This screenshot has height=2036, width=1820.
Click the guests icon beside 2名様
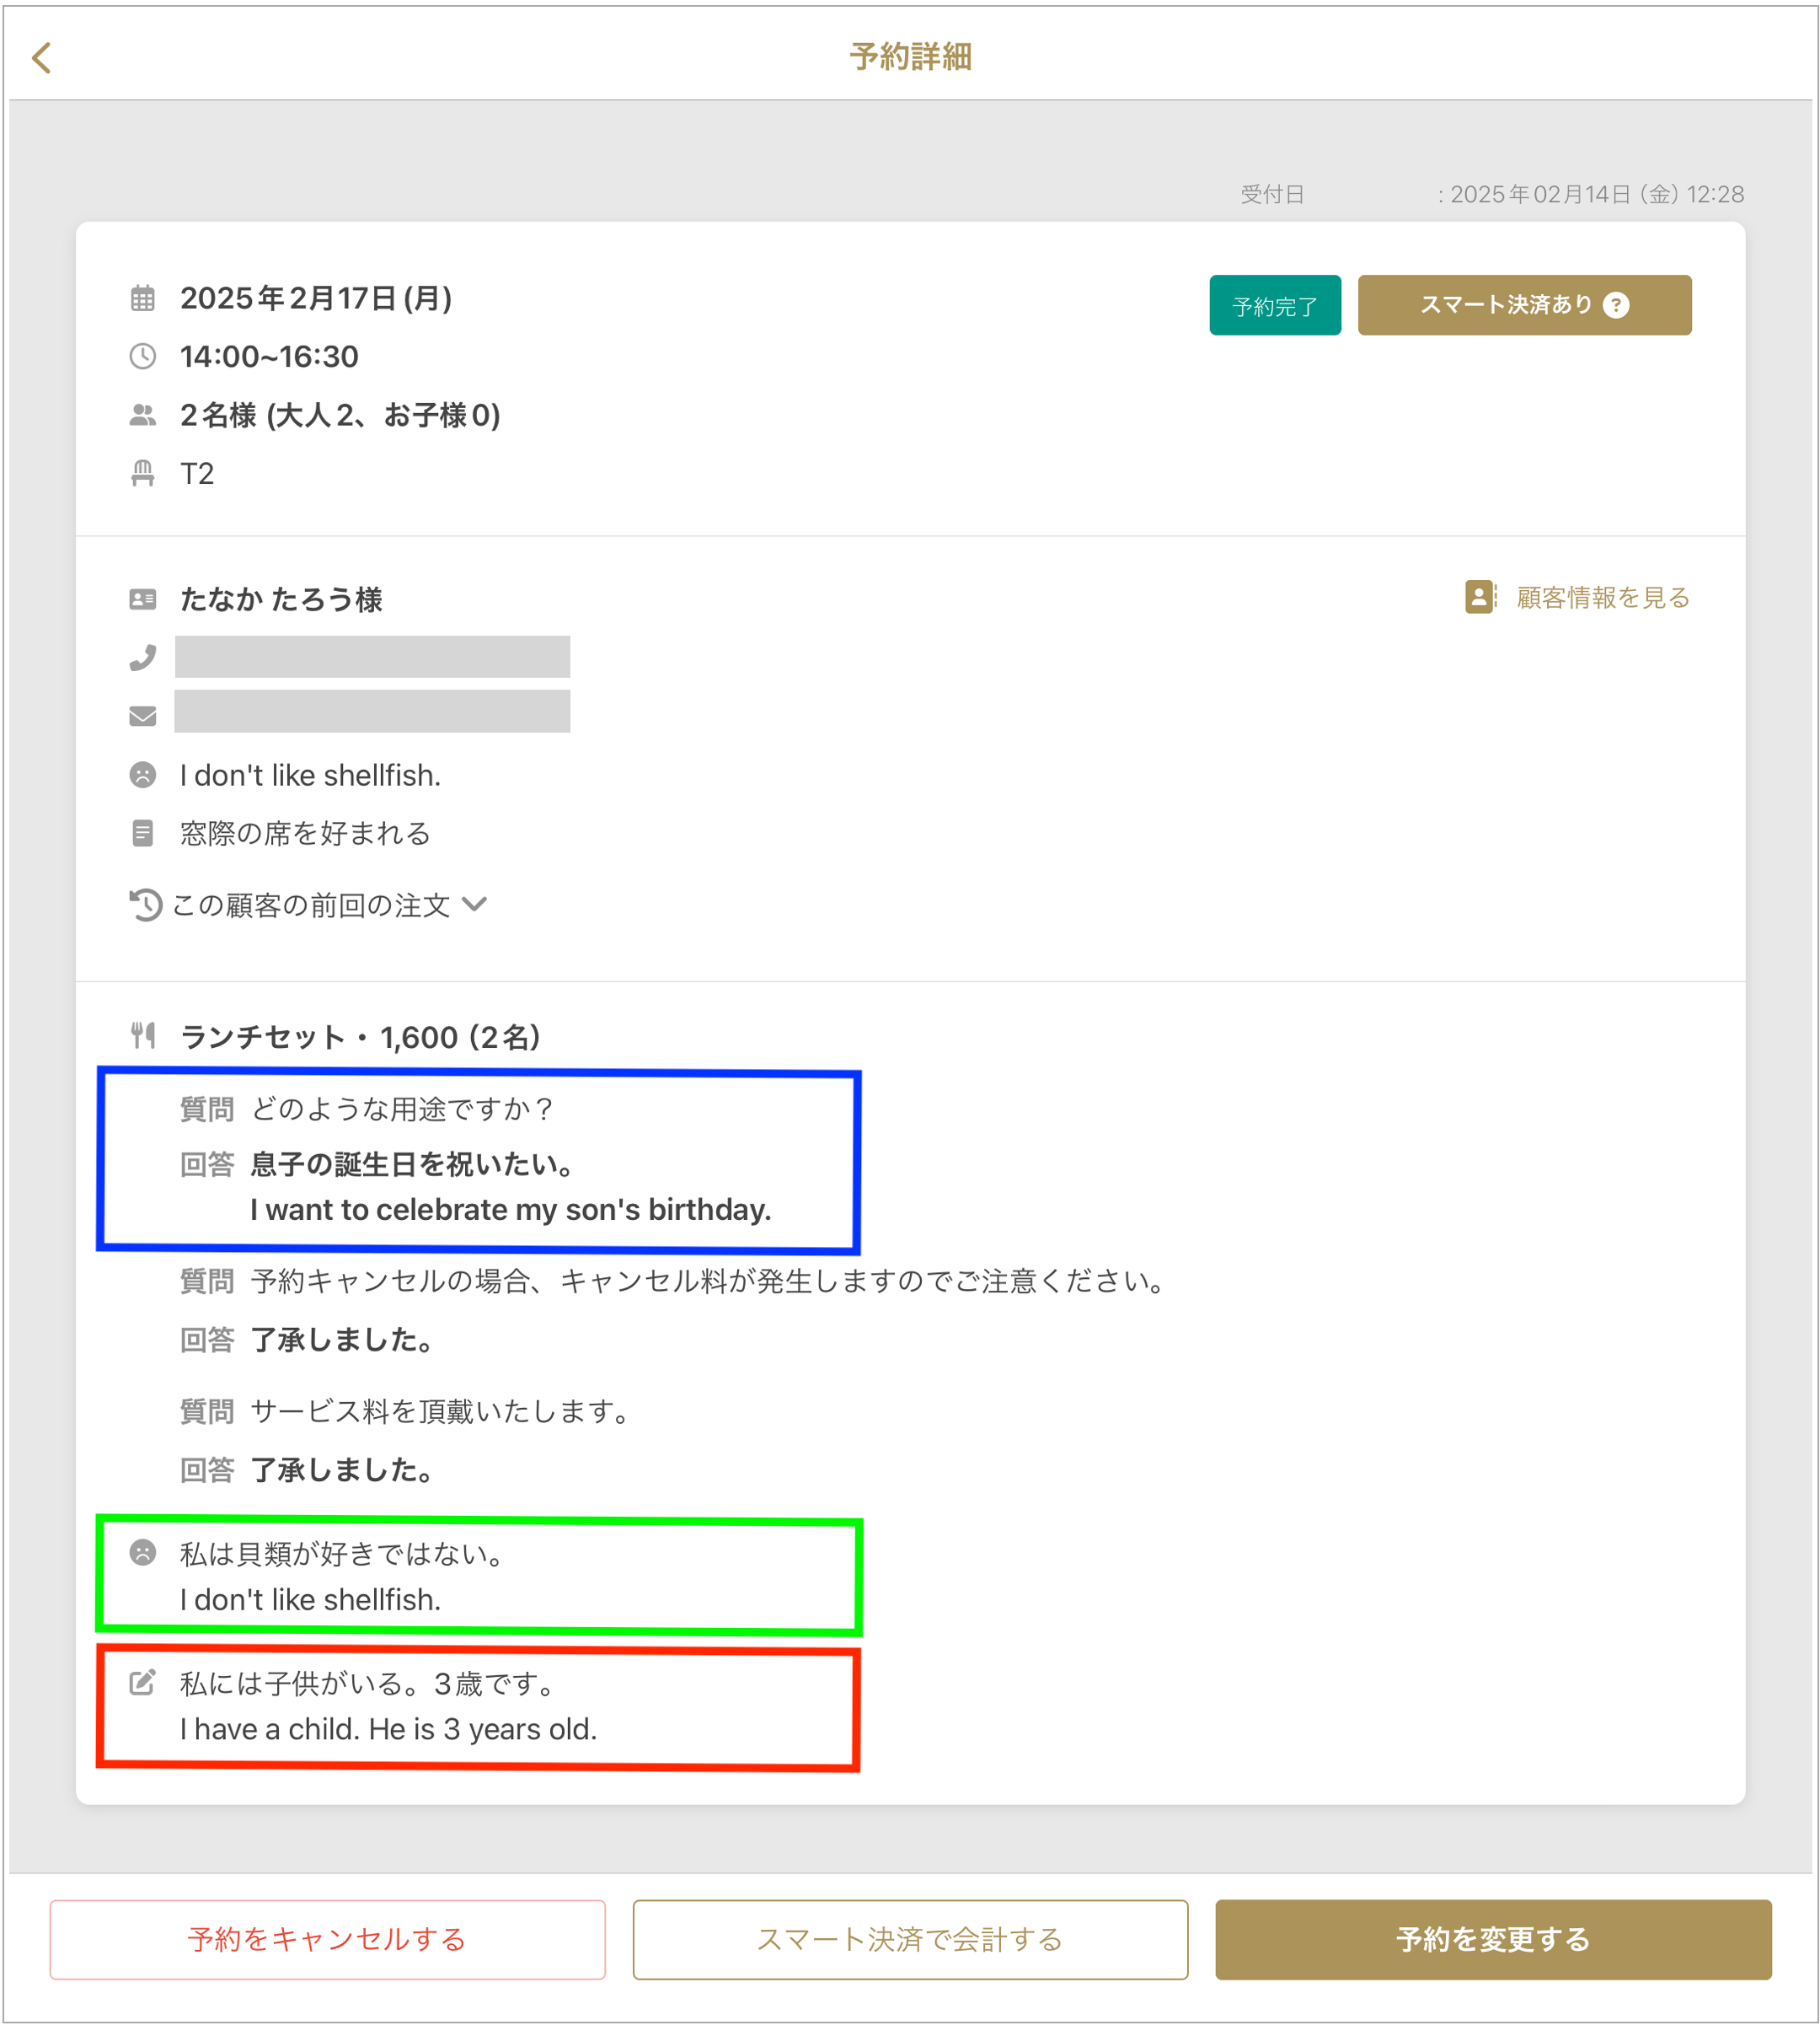pos(143,415)
